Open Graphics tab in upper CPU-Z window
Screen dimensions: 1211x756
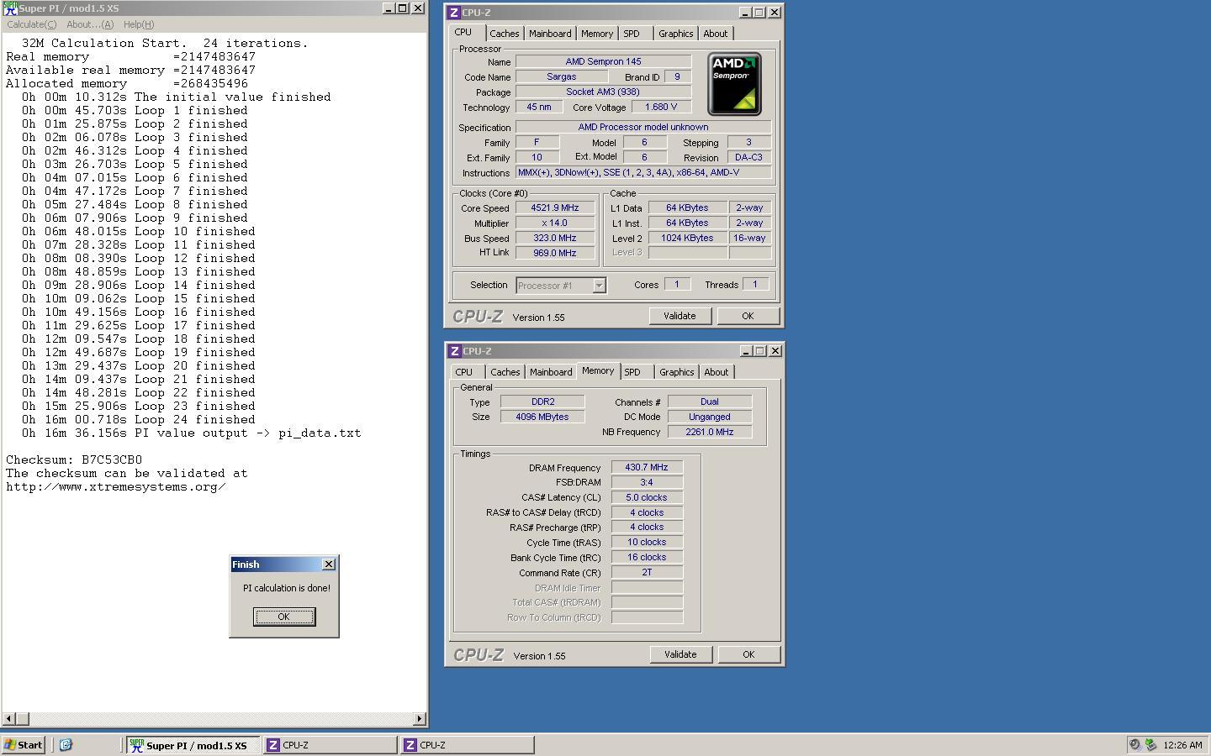(676, 34)
